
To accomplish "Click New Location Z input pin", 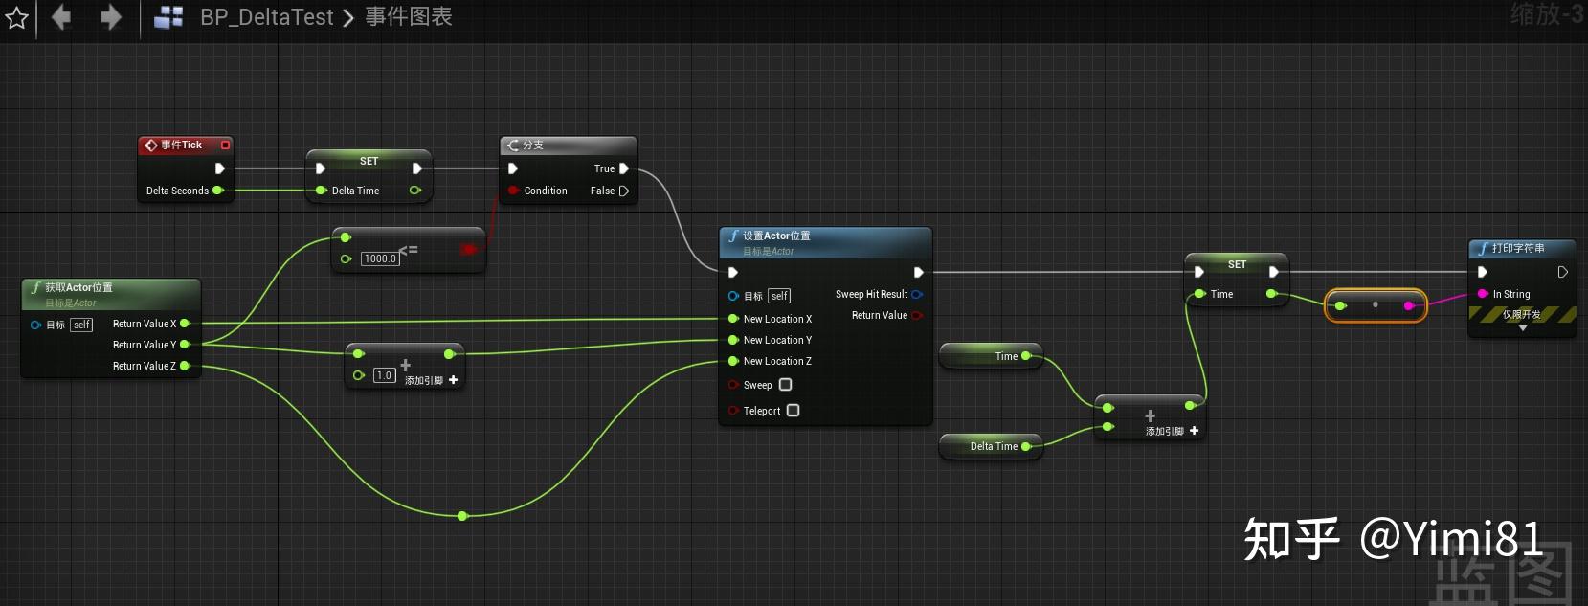I will click(x=733, y=361).
